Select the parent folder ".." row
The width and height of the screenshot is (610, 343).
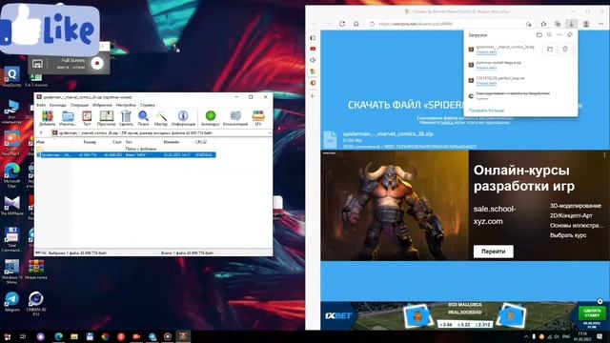click(x=126, y=149)
